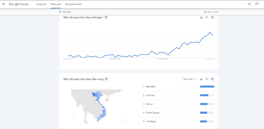264x129 pixels.
Task: Download the interest over time chart
Action: 201,17
